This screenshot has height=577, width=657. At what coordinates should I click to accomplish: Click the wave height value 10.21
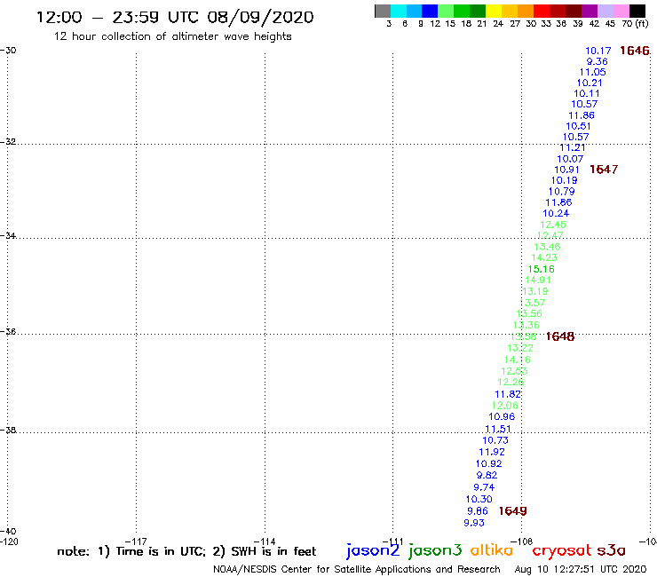[590, 83]
